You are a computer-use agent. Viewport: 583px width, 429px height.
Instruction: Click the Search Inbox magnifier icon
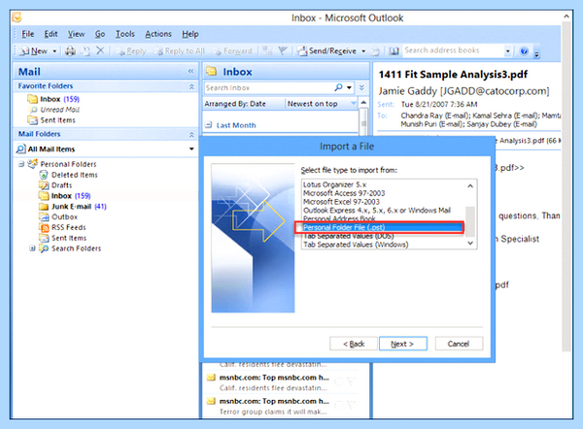click(x=338, y=87)
